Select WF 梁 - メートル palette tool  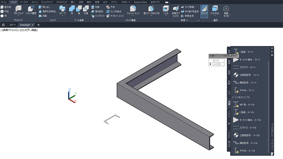(x=244, y=105)
